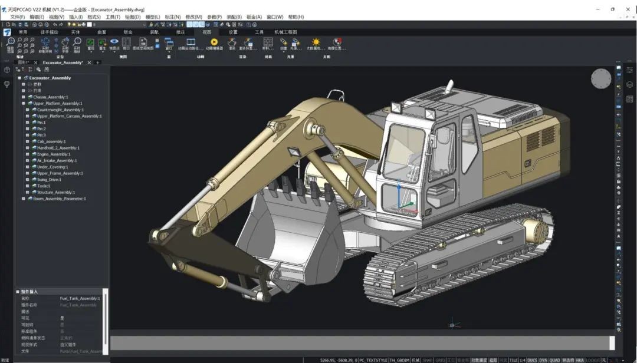Toggle GRID display in status bar
This screenshot has width=637, height=363.
[440, 359]
